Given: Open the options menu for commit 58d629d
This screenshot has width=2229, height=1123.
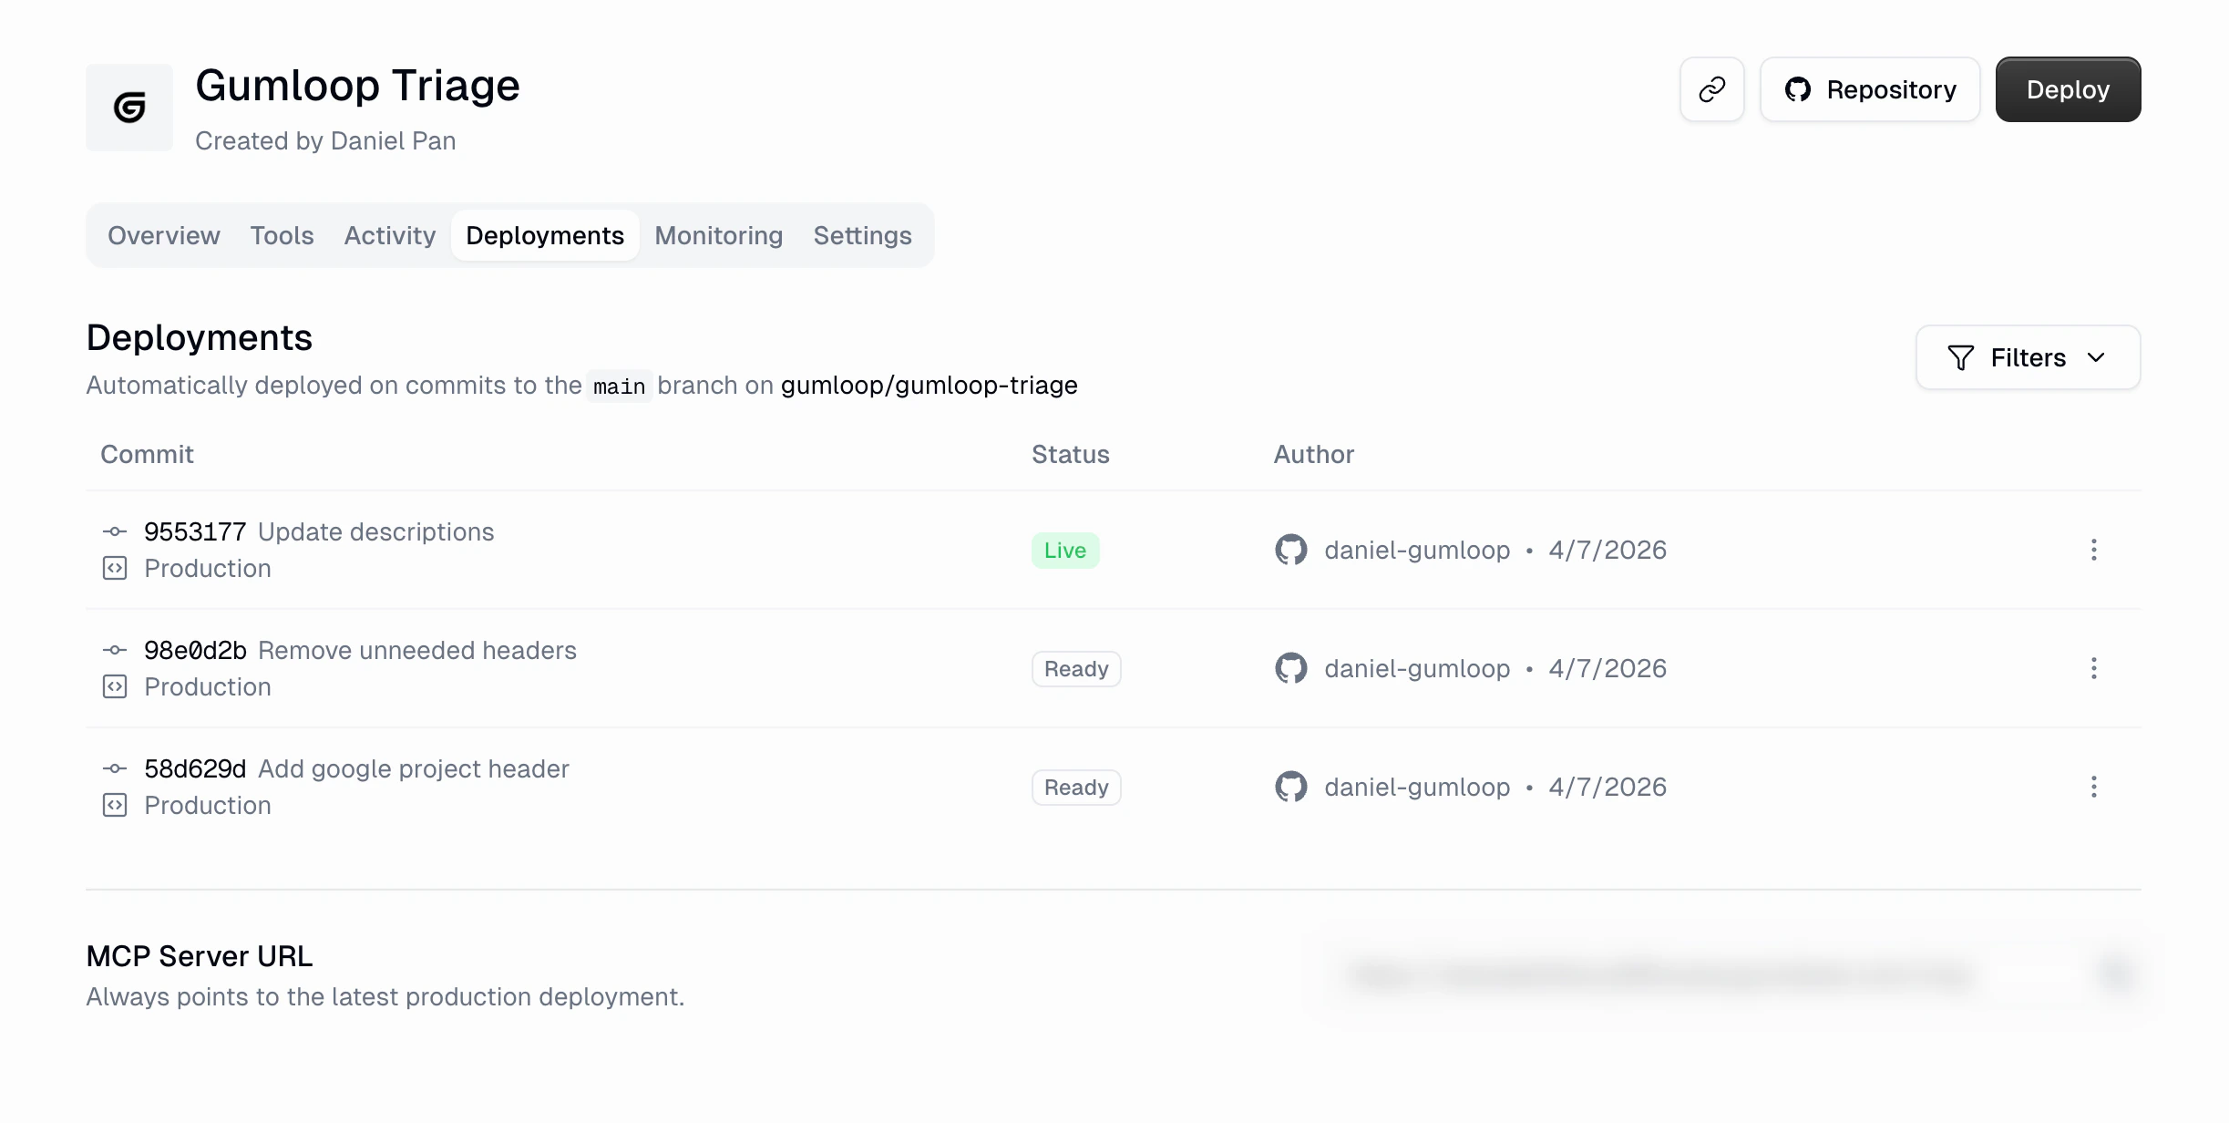Looking at the screenshot, I should point(2093,787).
